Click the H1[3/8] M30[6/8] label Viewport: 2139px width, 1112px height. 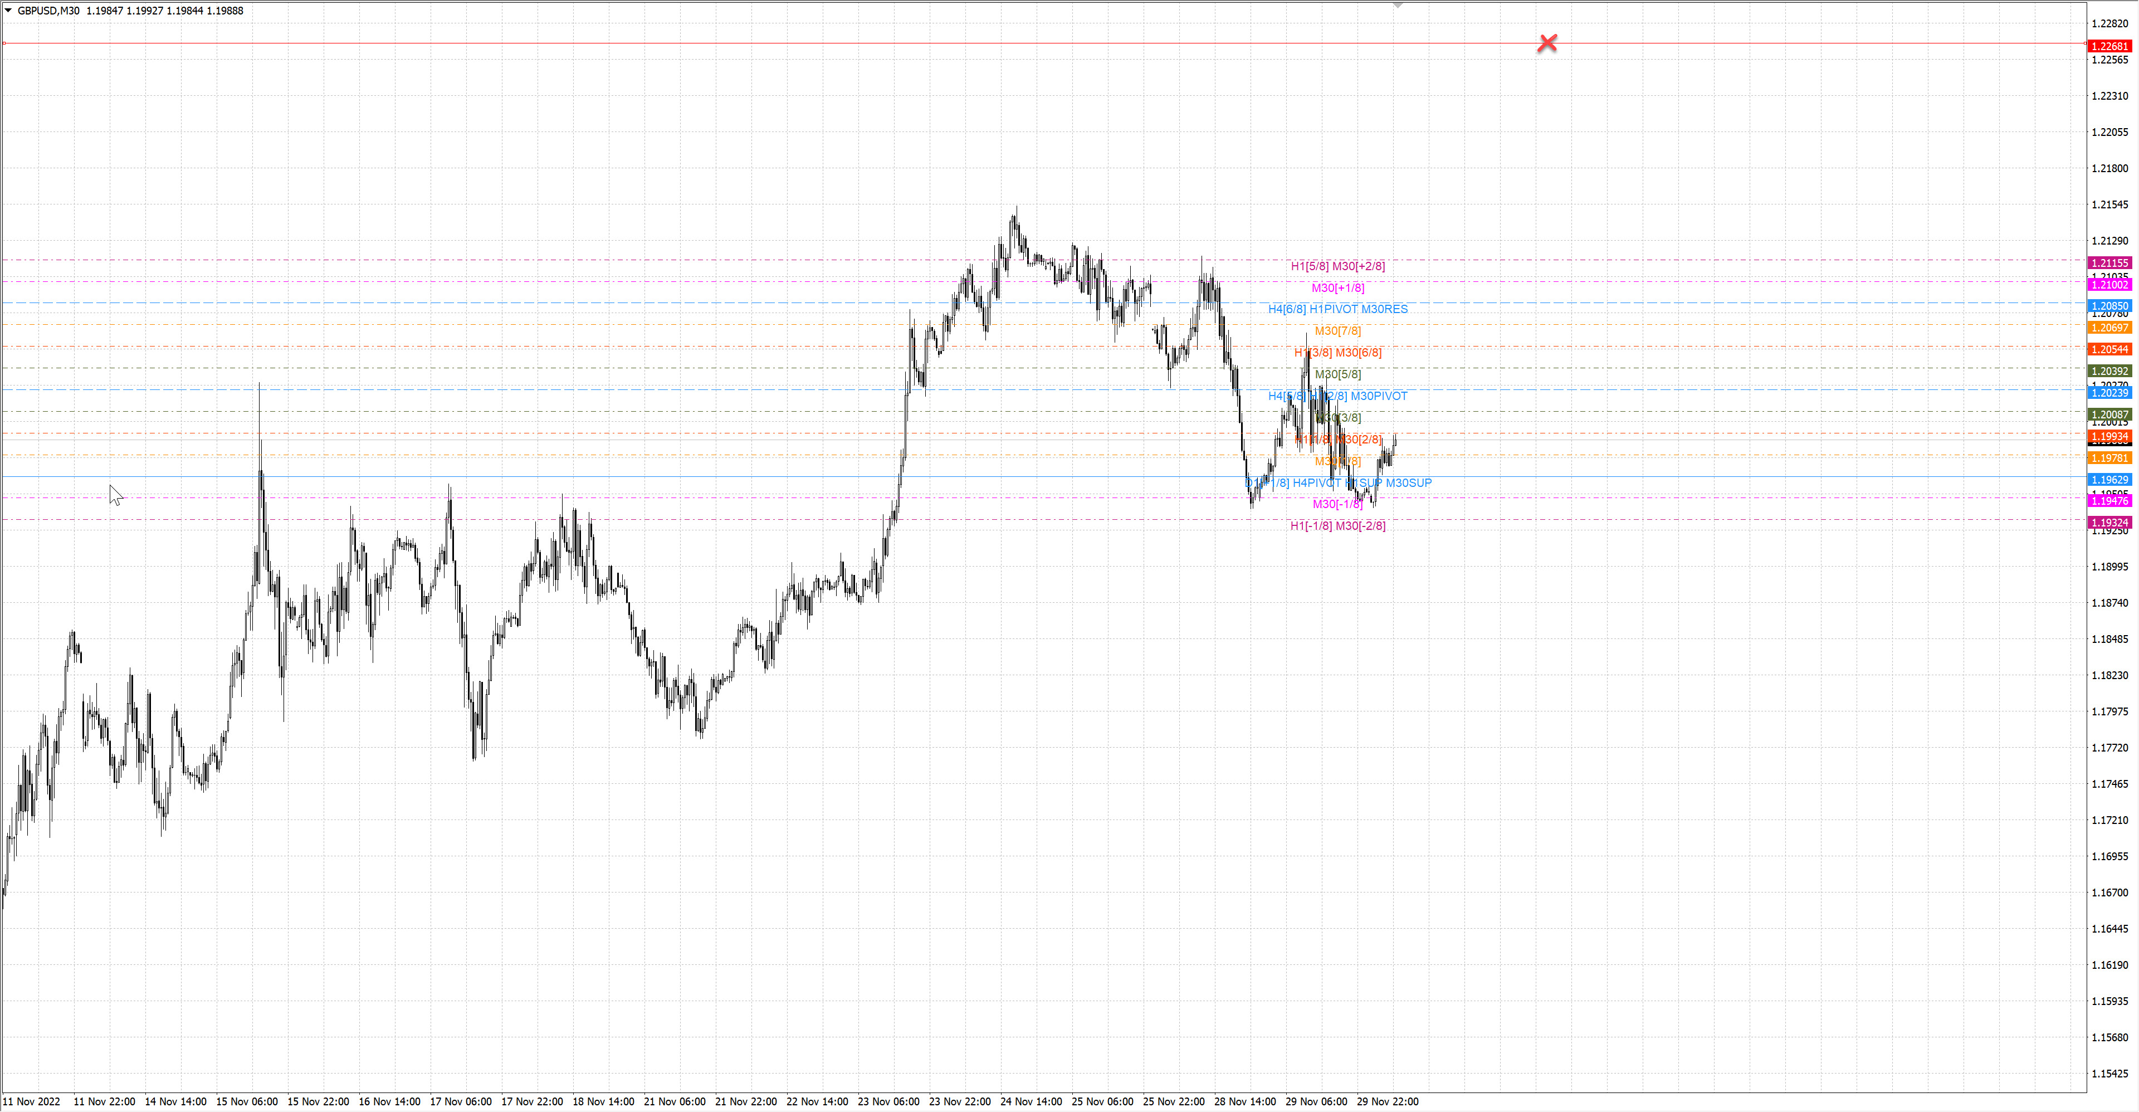[x=1337, y=352]
